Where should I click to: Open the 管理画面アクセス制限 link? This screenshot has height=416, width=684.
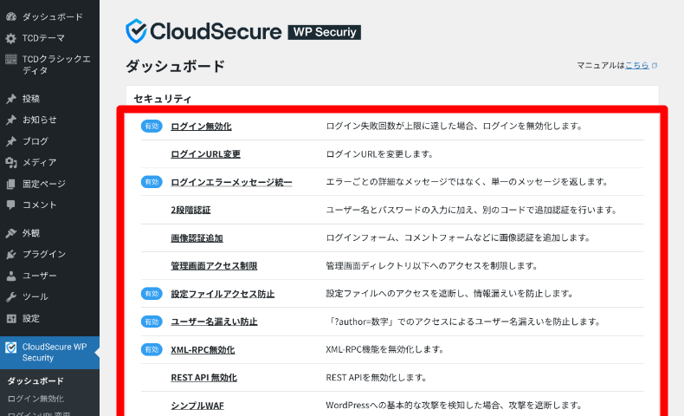(214, 266)
